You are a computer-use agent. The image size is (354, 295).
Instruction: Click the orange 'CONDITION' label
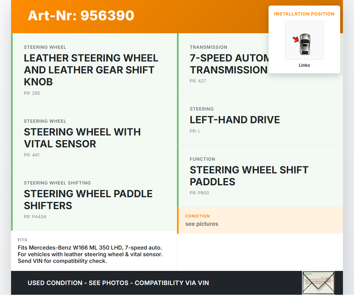(197, 216)
